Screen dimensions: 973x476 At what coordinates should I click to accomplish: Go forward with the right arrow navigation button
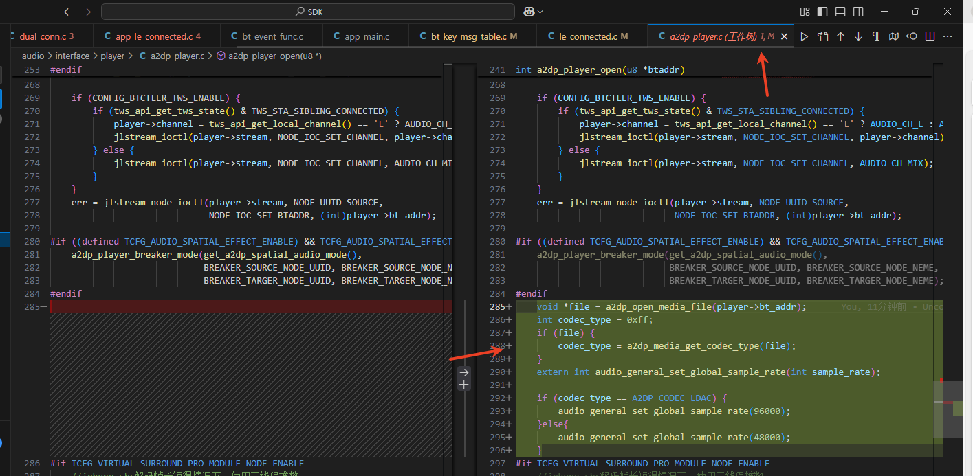pyautogui.click(x=86, y=12)
